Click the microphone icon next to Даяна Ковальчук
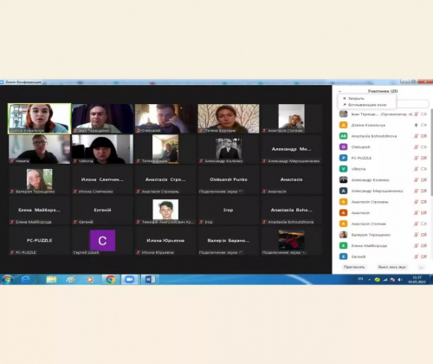Image resolution: width=433 pixels, height=364 pixels. click(x=416, y=125)
